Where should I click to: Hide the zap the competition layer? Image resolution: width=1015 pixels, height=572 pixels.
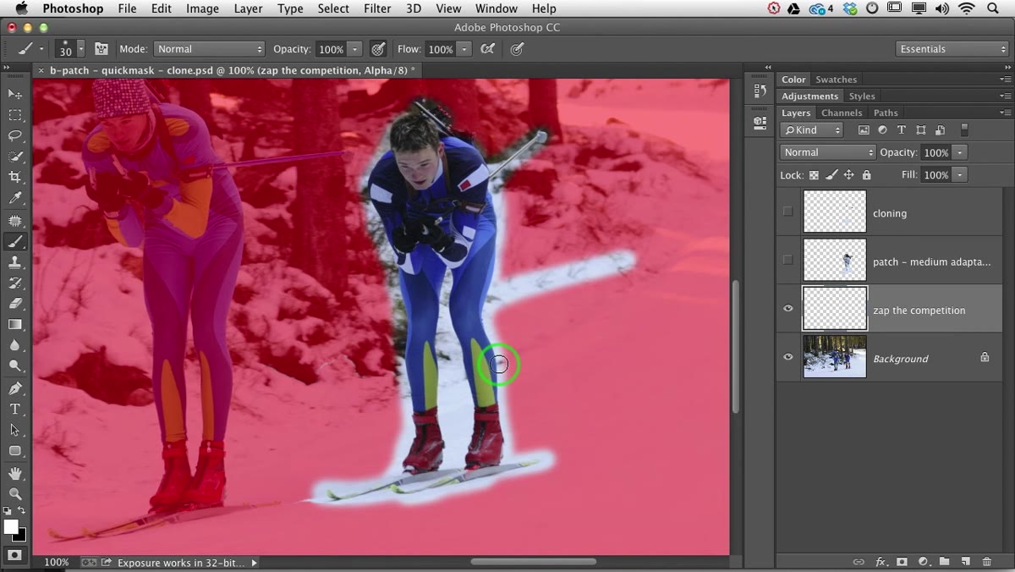coord(787,309)
